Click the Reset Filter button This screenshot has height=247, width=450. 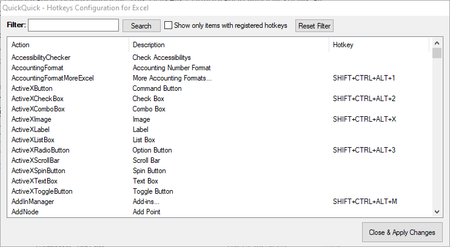314,26
